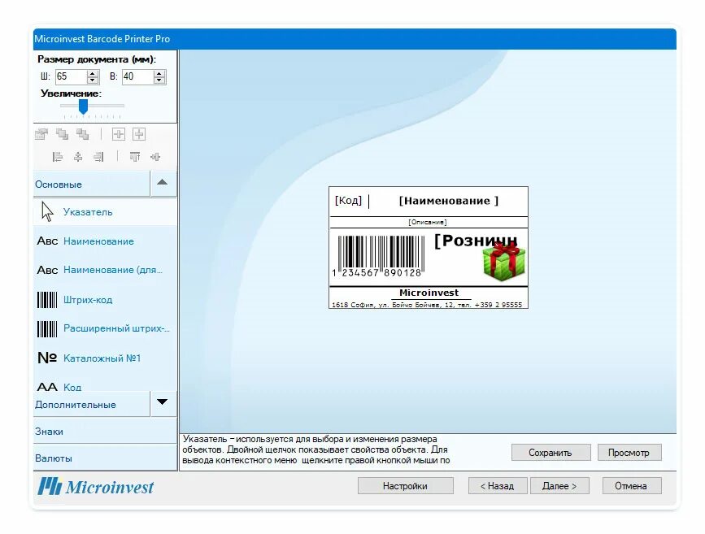Click the bring to front icon

tap(62, 134)
